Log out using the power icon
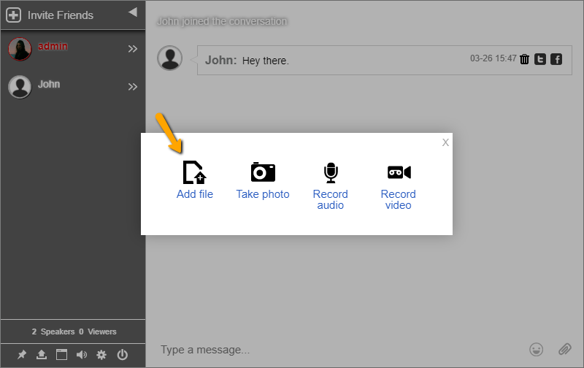This screenshot has height=368, width=584. tap(122, 355)
